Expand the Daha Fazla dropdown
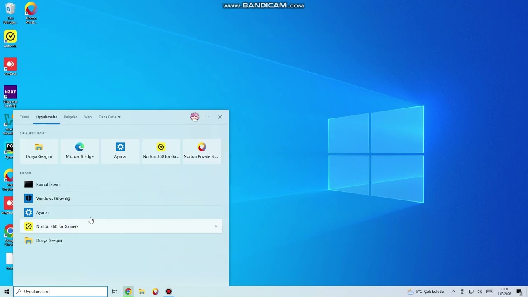This screenshot has width=528, height=297. pos(109,117)
